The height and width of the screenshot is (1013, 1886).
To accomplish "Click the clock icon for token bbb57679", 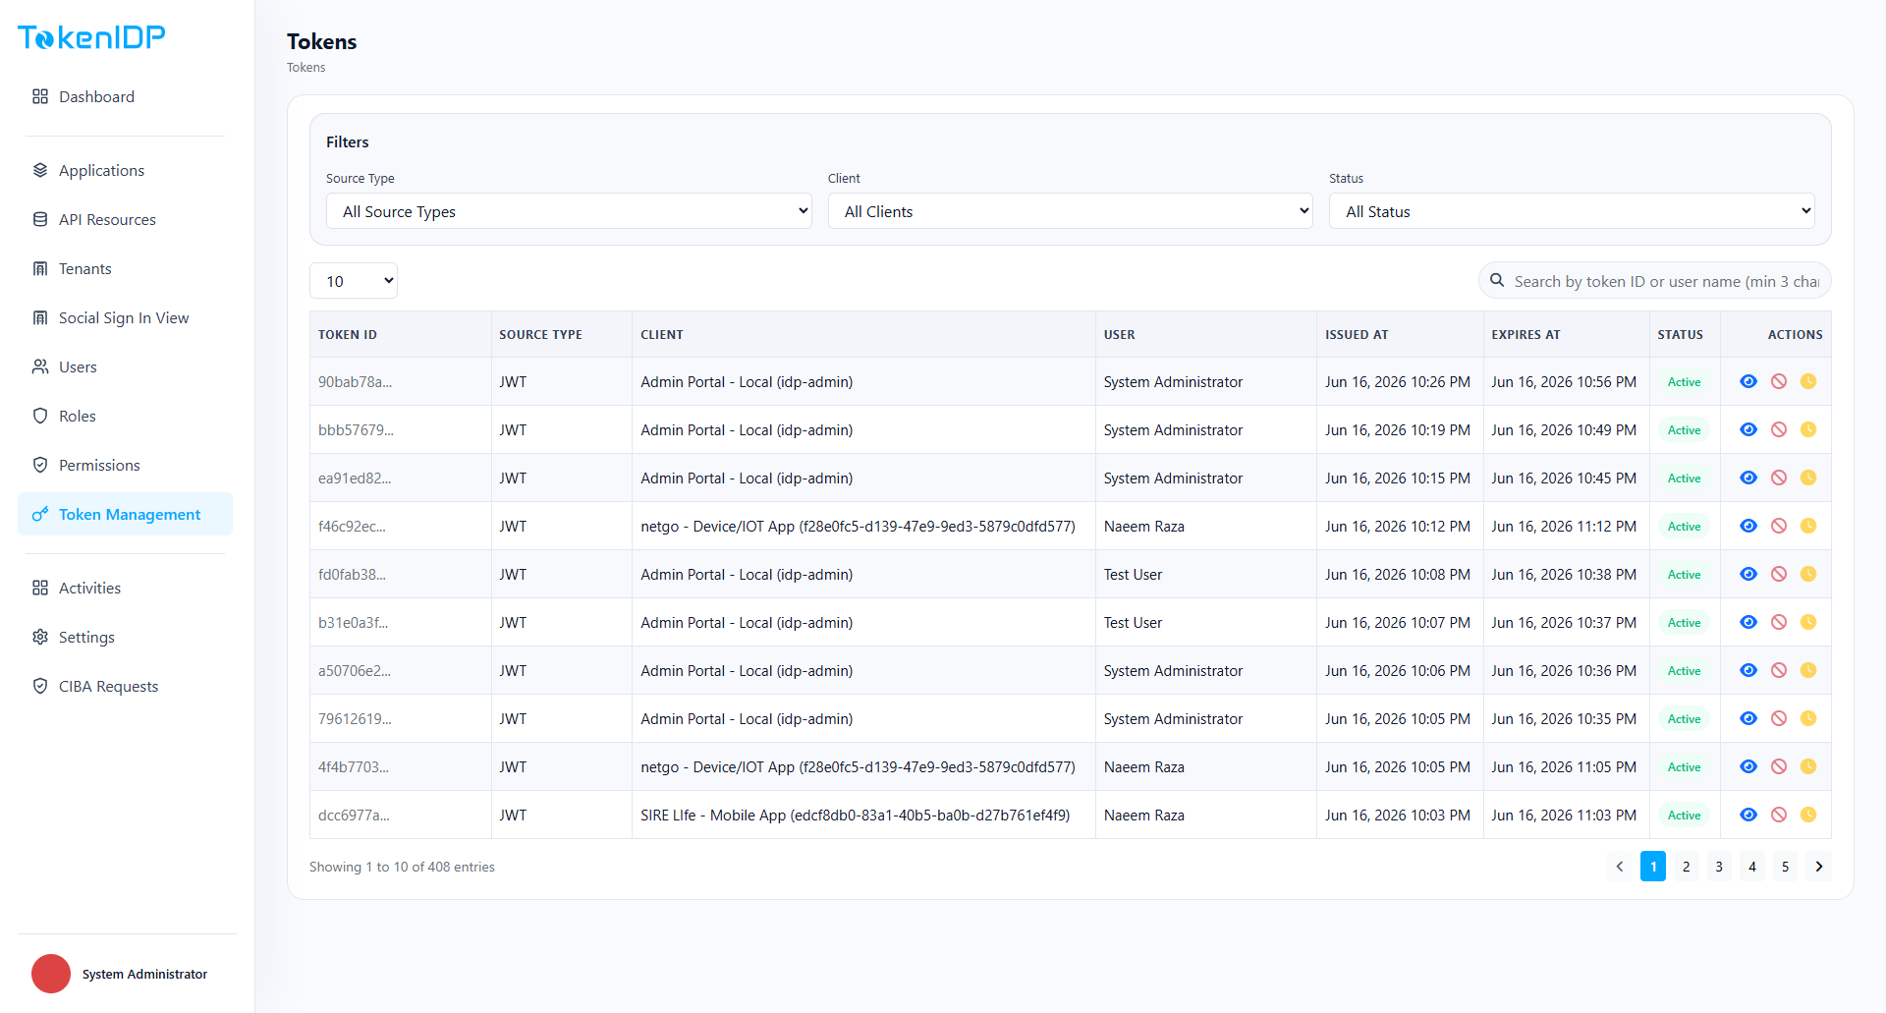I will click(x=1808, y=429).
